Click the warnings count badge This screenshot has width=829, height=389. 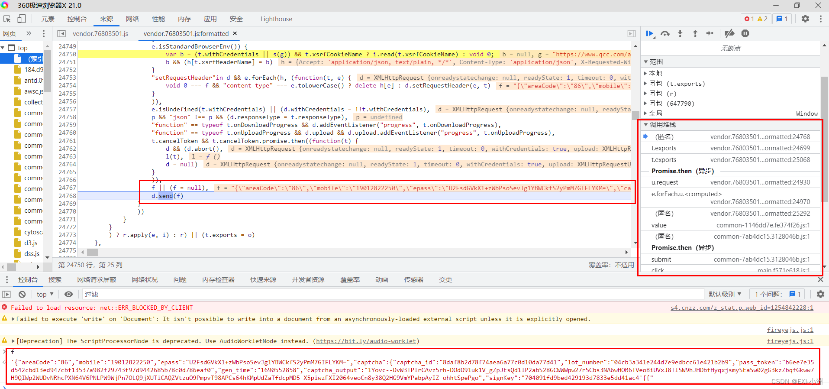[763, 19]
